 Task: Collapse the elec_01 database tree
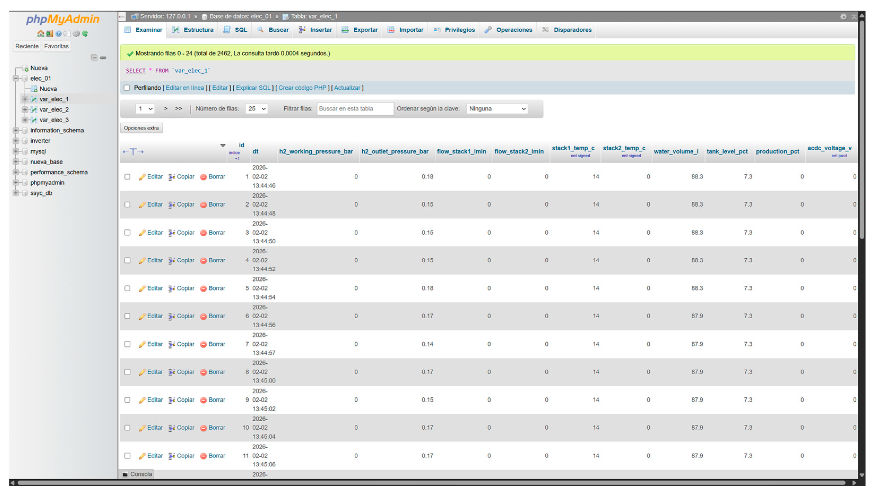[x=16, y=79]
